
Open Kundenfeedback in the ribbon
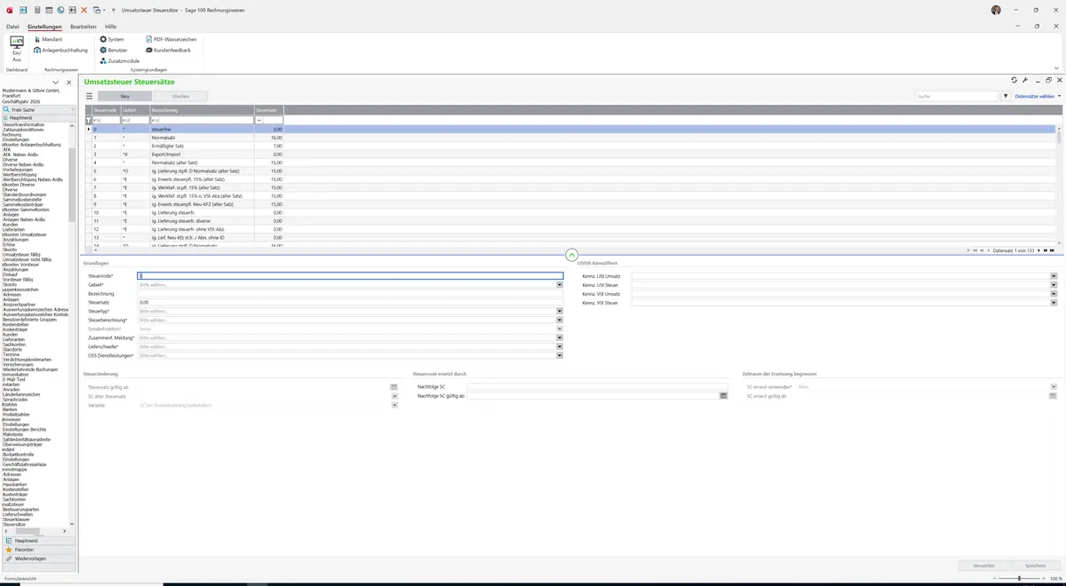(x=167, y=50)
